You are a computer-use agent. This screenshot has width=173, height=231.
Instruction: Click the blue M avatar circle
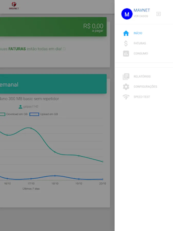point(127,14)
